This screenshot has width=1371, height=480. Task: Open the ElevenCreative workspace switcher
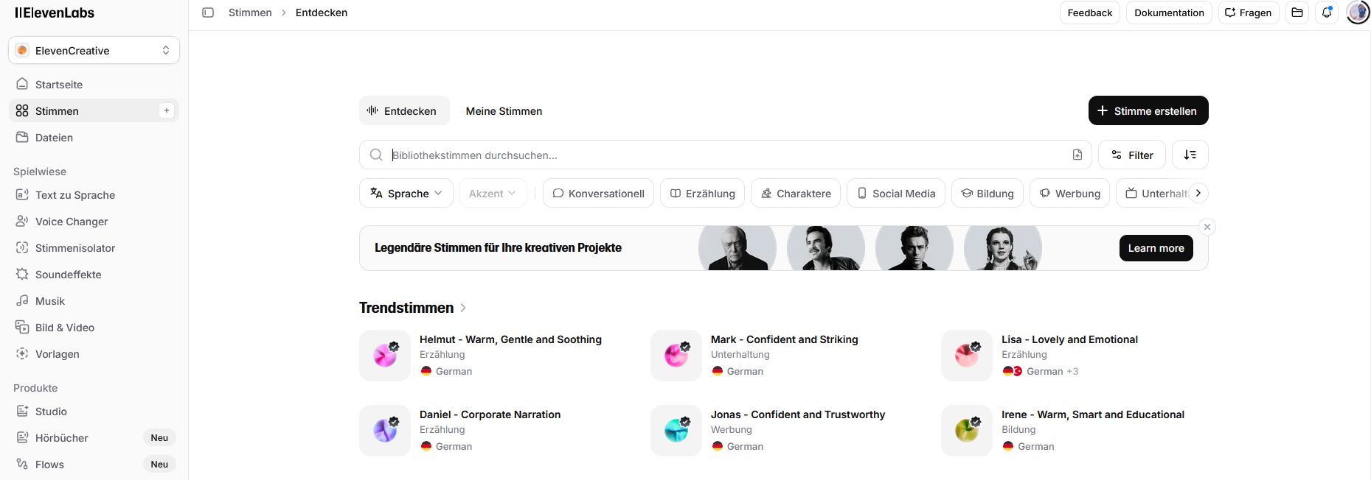[x=94, y=50]
